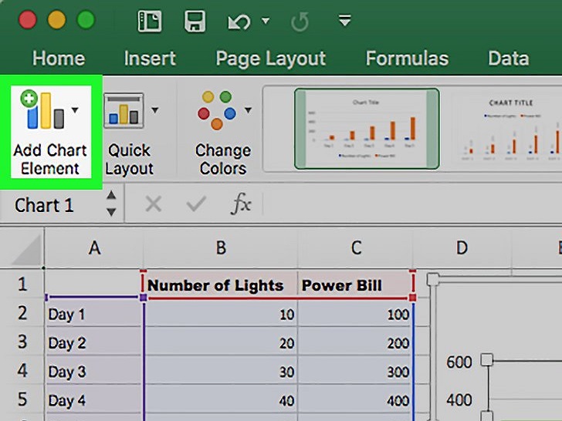Click cell containing 300

355,371
